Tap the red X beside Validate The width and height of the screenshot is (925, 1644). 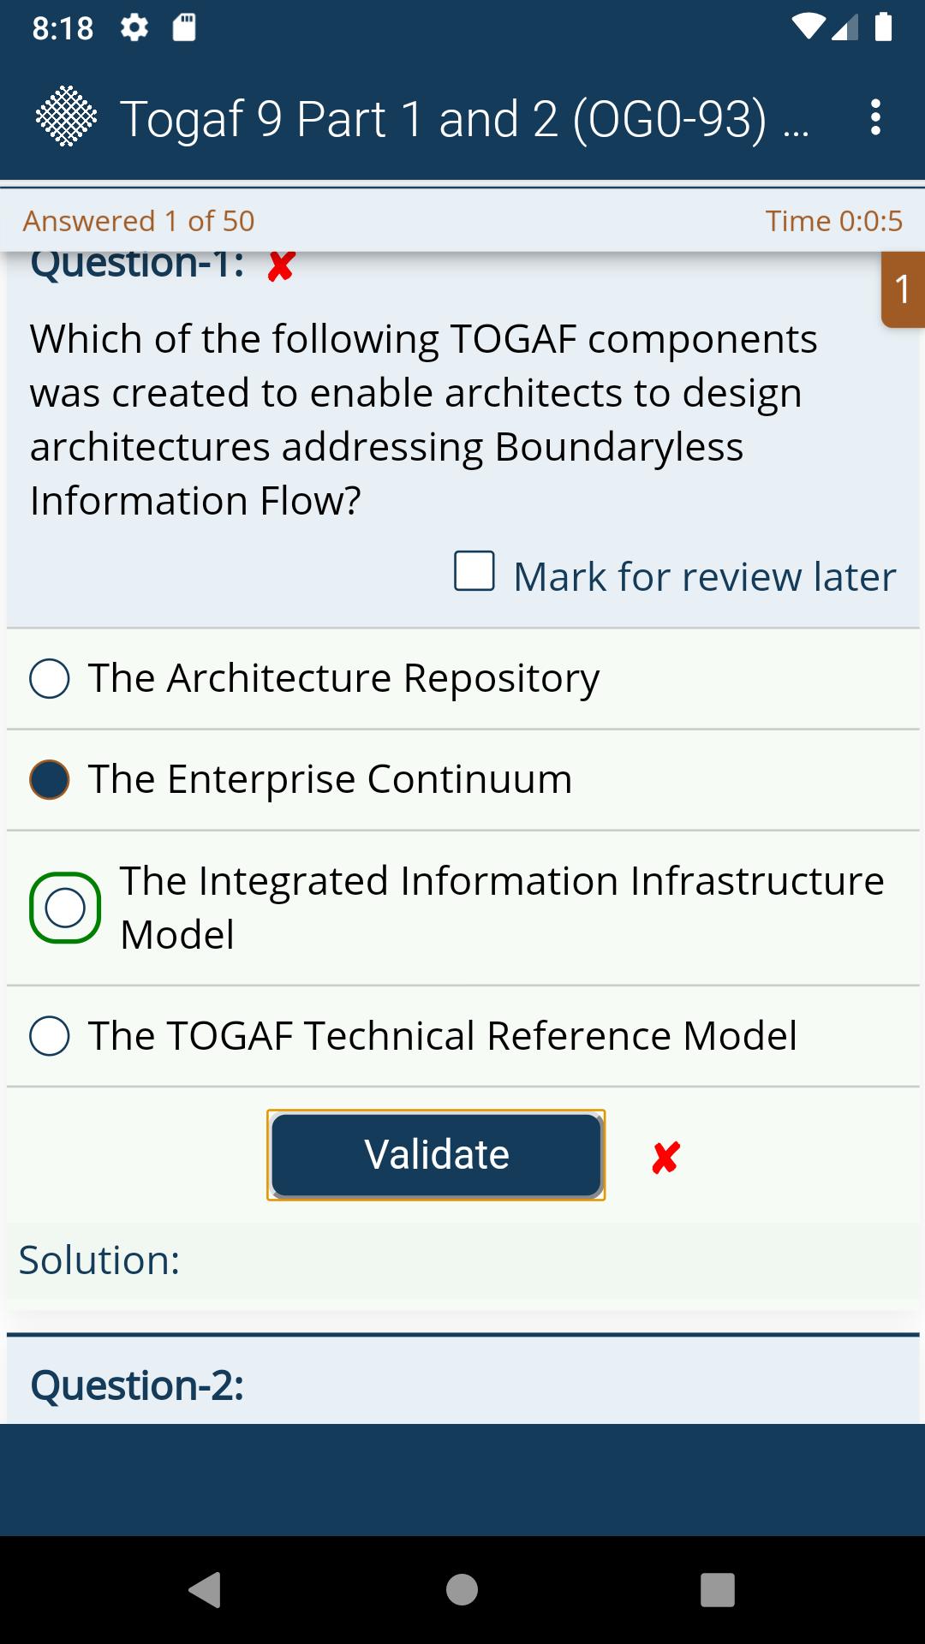(665, 1157)
